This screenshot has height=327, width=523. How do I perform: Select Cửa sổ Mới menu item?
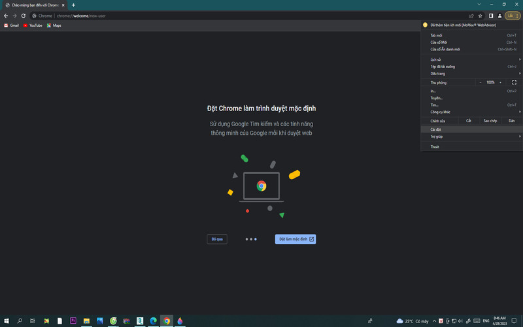[x=471, y=43]
